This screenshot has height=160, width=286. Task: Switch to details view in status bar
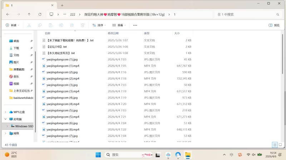click(x=275, y=145)
